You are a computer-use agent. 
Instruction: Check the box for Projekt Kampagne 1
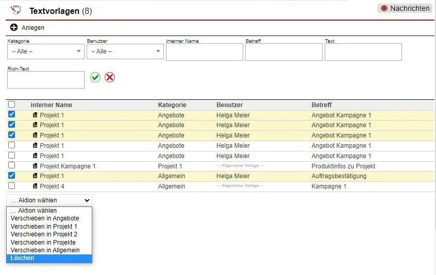pyautogui.click(x=12, y=166)
